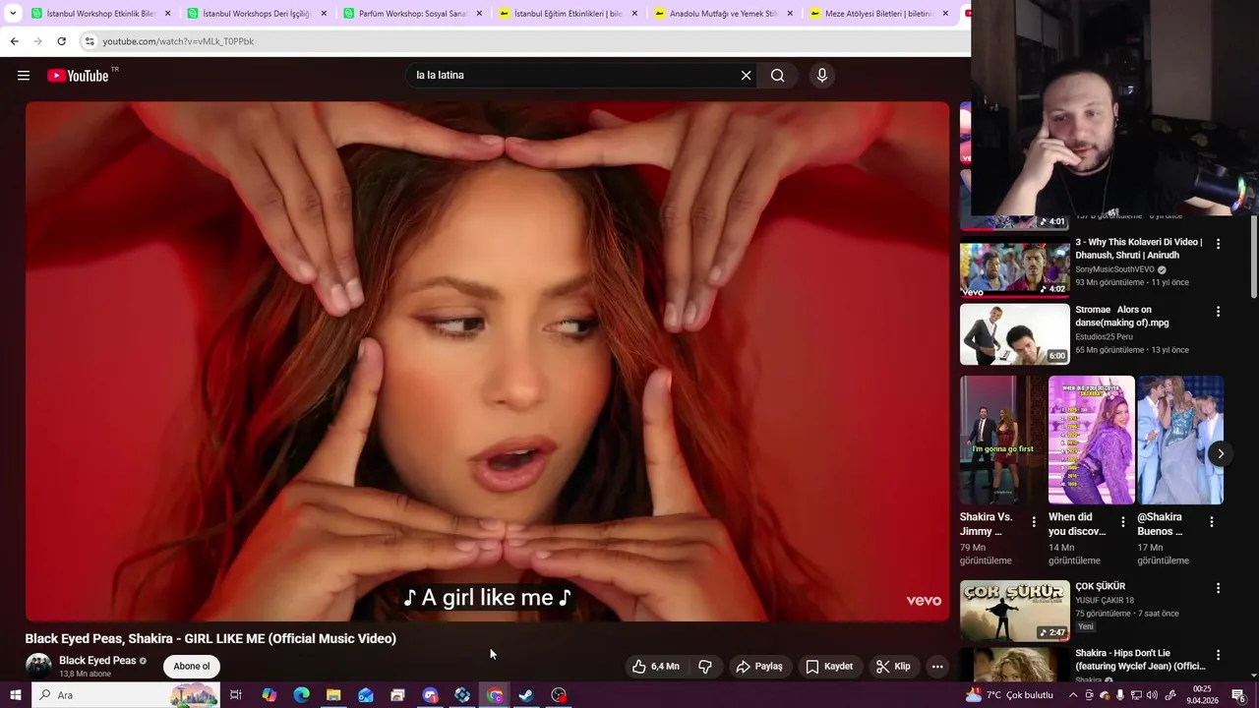
Task: View site information icon in address bar
Action: (90, 41)
